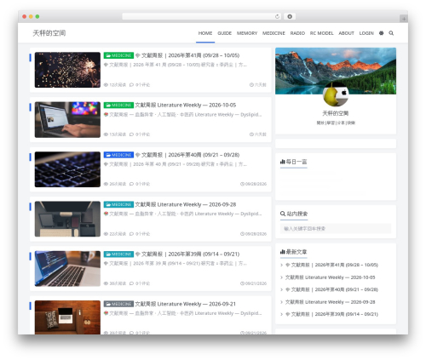Open post title 2026年第41周 (09/28 – 10/05)

[x=187, y=55]
